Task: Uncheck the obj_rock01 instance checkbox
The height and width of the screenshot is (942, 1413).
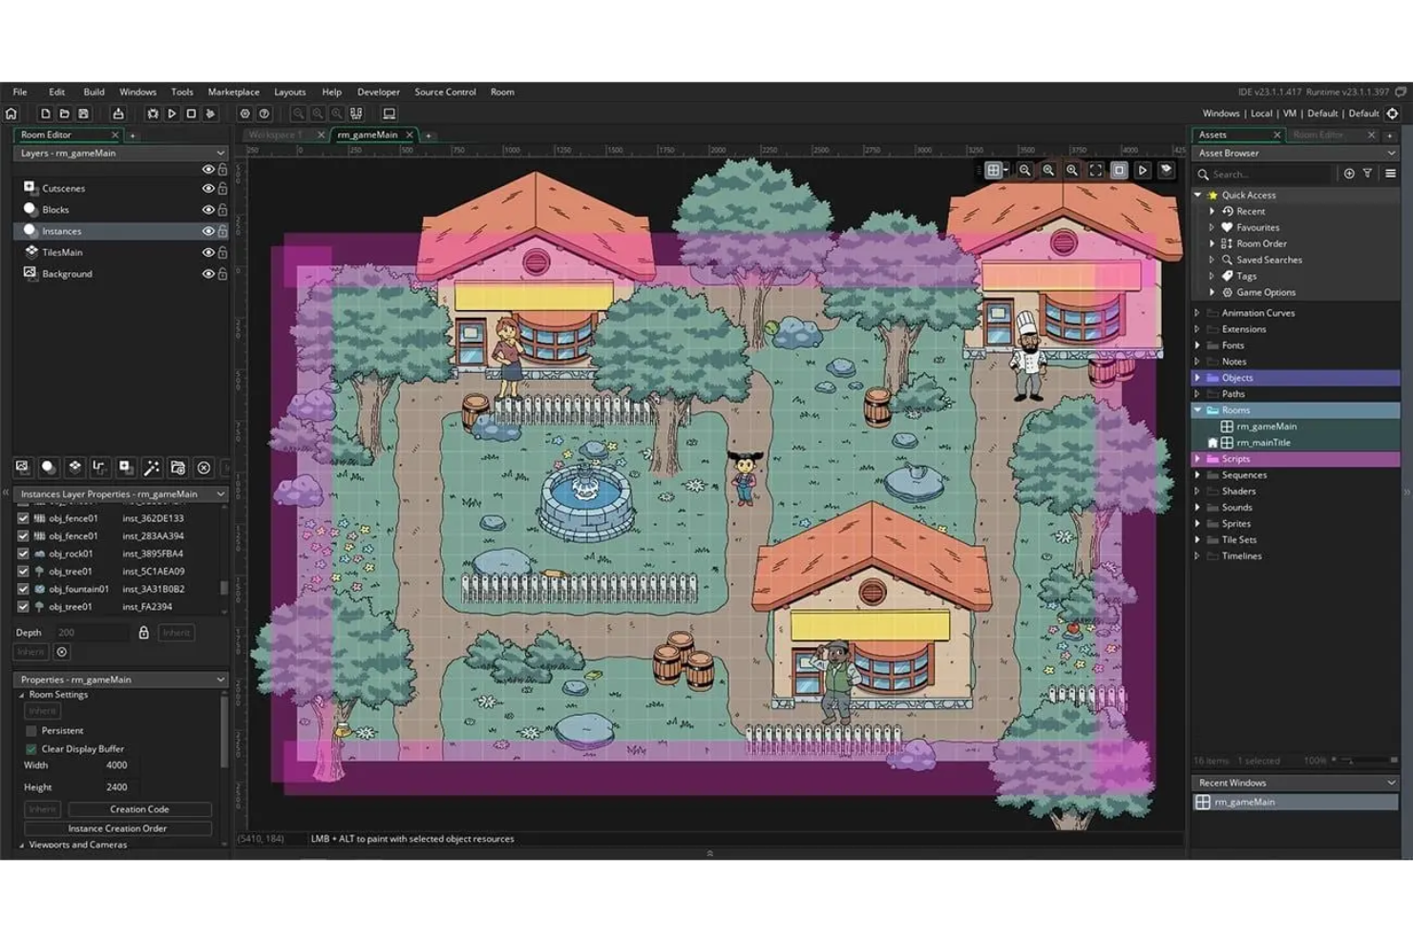Action: 22,554
